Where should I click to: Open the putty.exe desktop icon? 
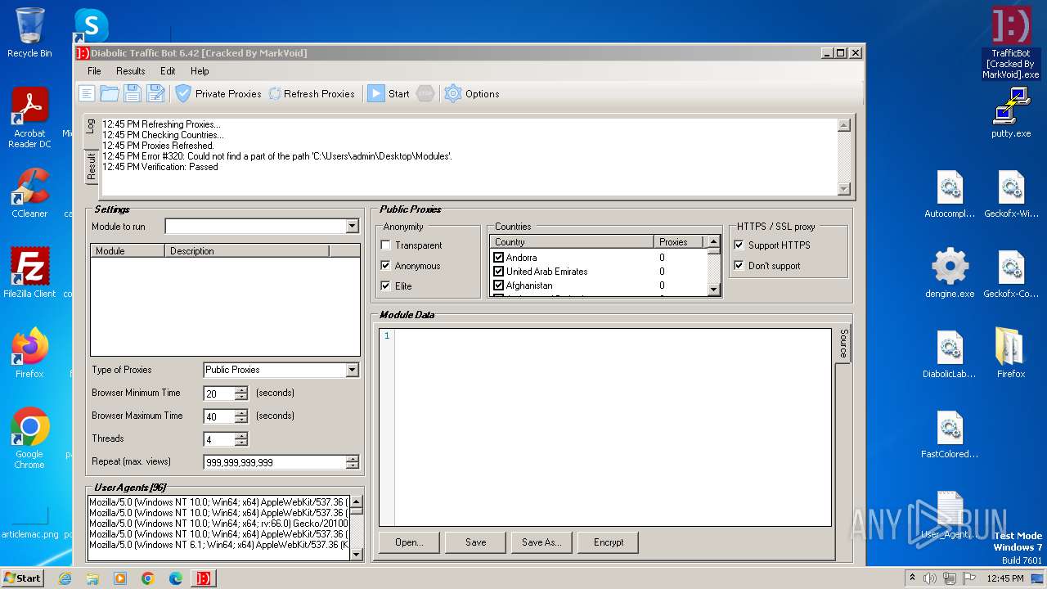(1011, 112)
